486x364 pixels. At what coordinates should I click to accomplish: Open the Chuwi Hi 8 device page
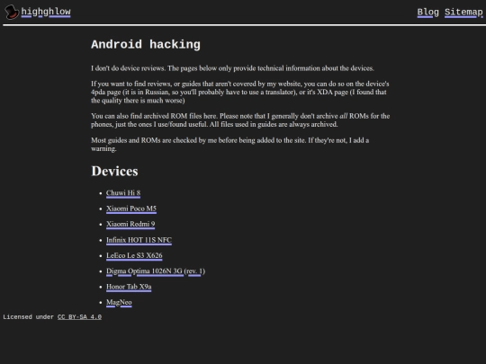(123, 193)
